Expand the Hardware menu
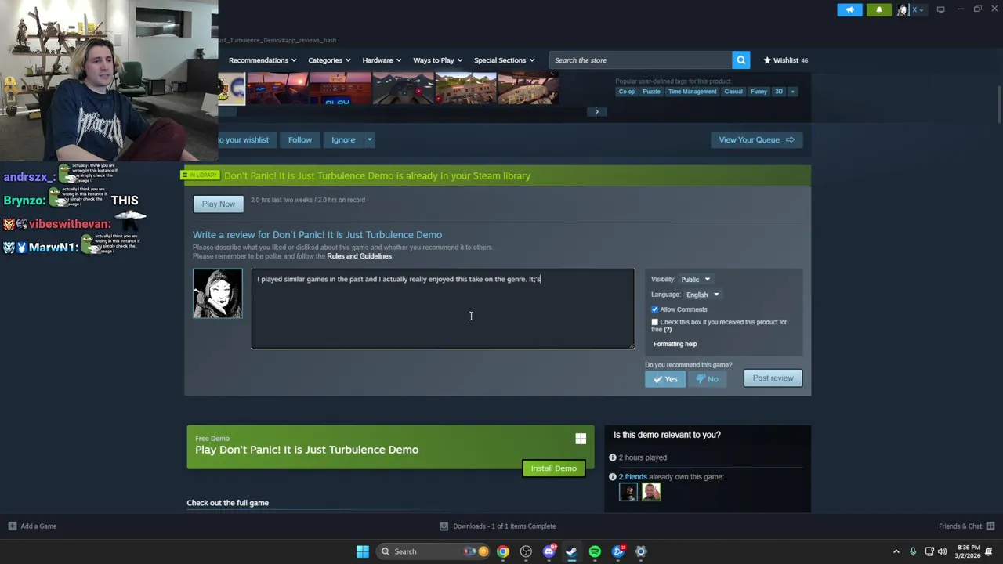The height and width of the screenshot is (564, 1003). [x=382, y=60]
